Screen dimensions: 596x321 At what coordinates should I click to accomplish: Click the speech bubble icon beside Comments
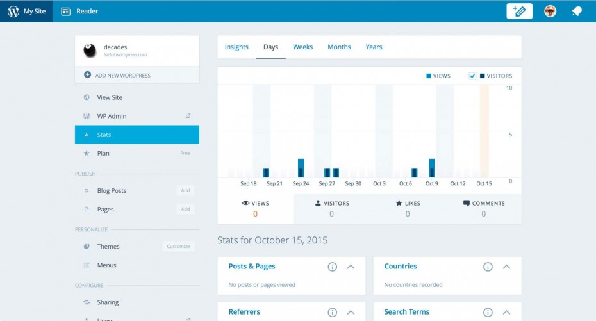[467, 203]
